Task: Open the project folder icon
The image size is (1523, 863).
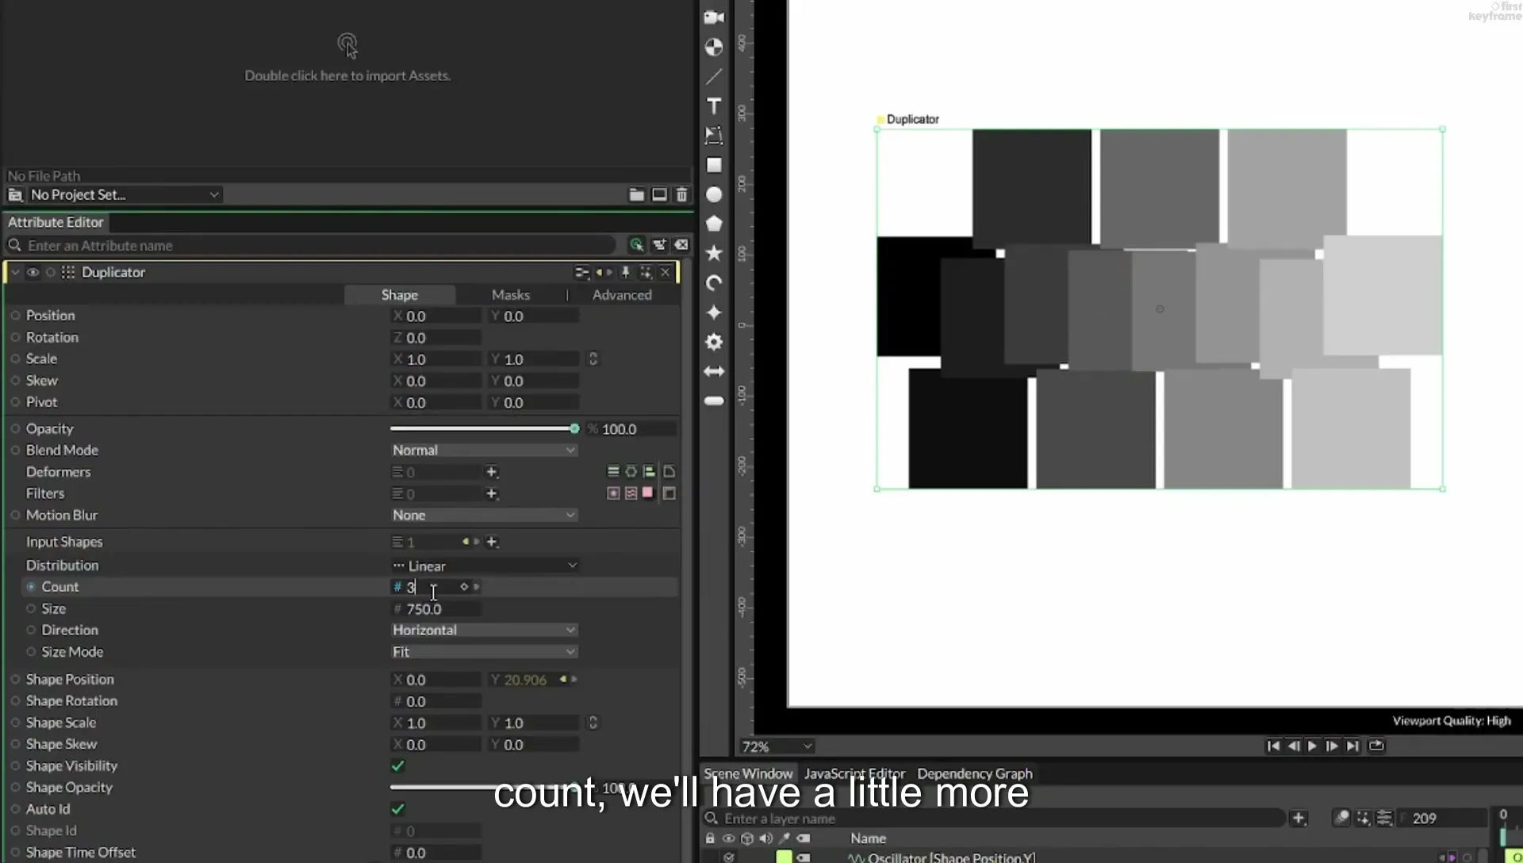Action: tap(636, 194)
